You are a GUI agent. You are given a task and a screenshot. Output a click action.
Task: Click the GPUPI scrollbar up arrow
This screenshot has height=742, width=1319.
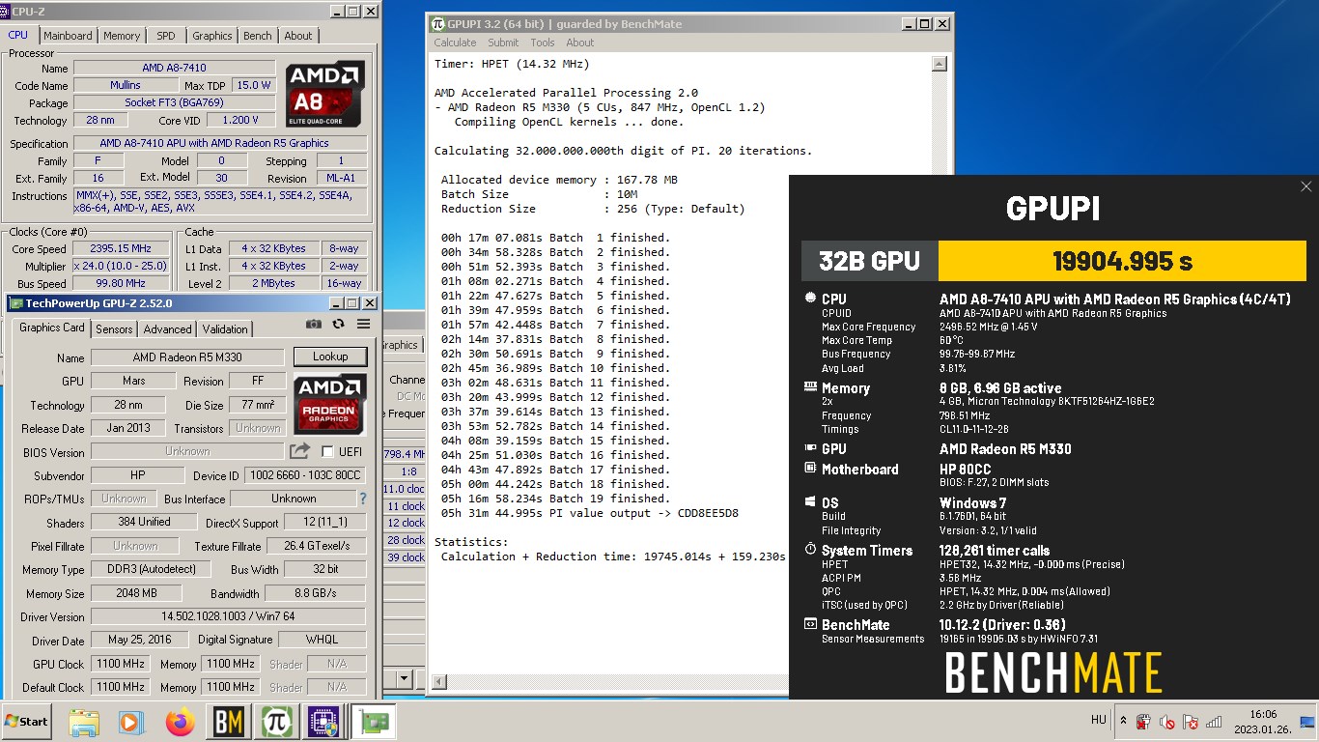(940, 64)
